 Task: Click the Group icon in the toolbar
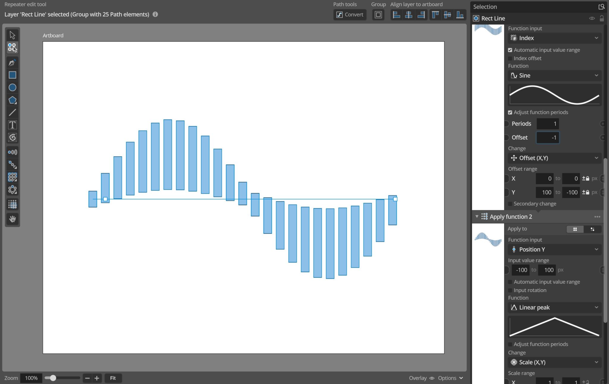pyautogui.click(x=378, y=14)
